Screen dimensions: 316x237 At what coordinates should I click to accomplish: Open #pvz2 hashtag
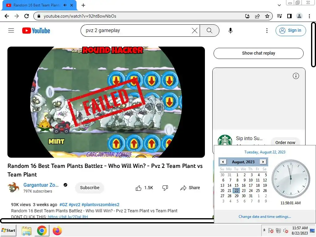point(74,205)
